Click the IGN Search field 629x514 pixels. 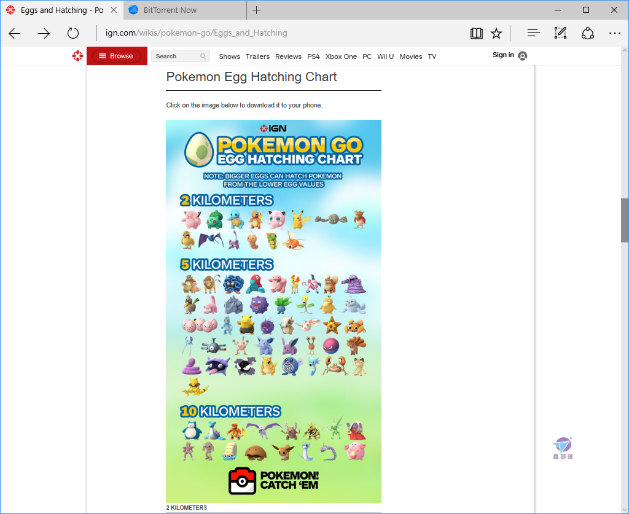pos(181,56)
